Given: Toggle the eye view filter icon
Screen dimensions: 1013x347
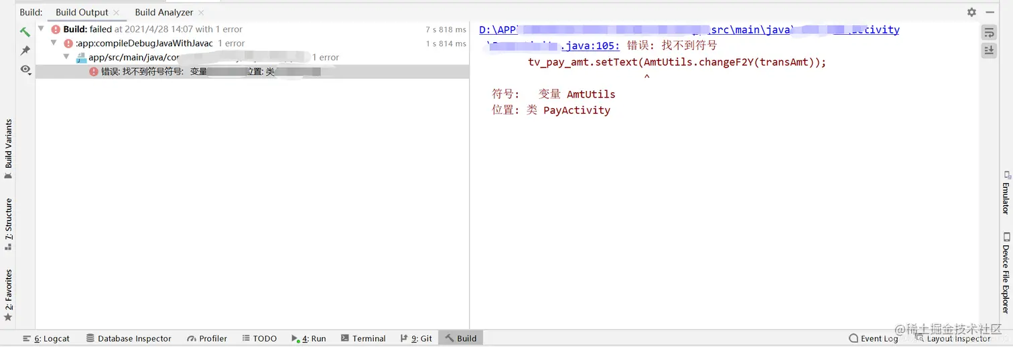Looking at the screenshot, I should pos(25,70).
